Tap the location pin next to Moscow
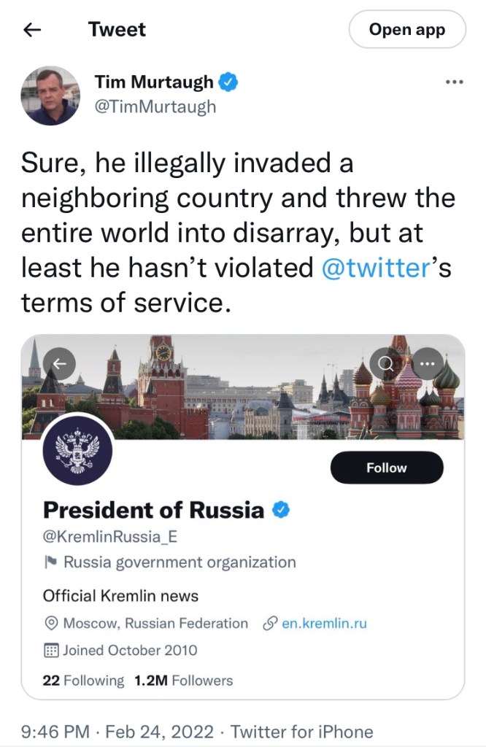 [51, 624]
